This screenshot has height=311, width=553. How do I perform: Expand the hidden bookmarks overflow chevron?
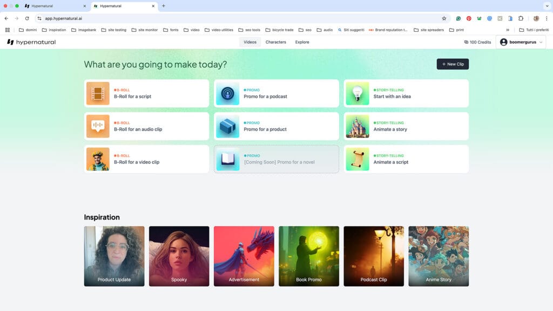click(507, 30)
